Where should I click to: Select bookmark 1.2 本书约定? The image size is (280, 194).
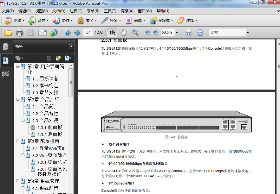(x=45, y=85)
